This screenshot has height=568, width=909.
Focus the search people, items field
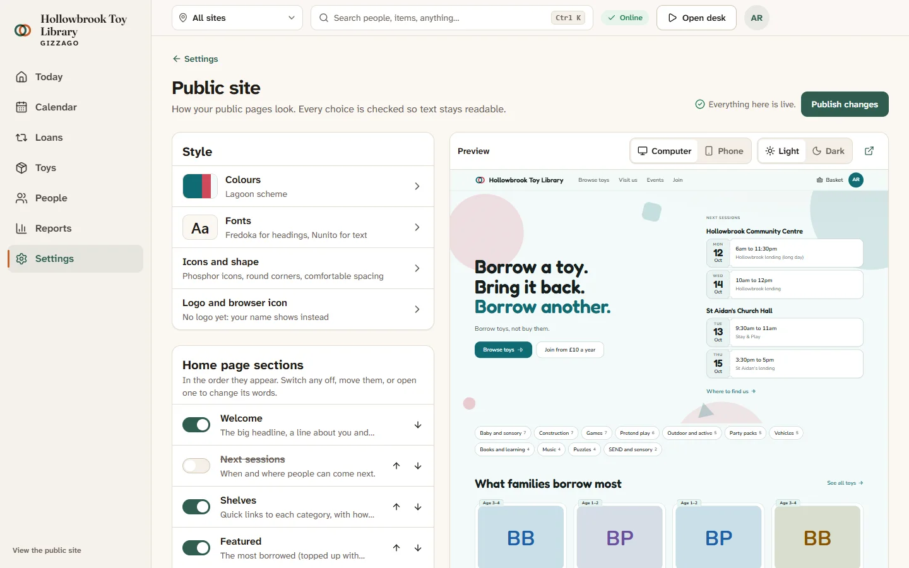452,18
